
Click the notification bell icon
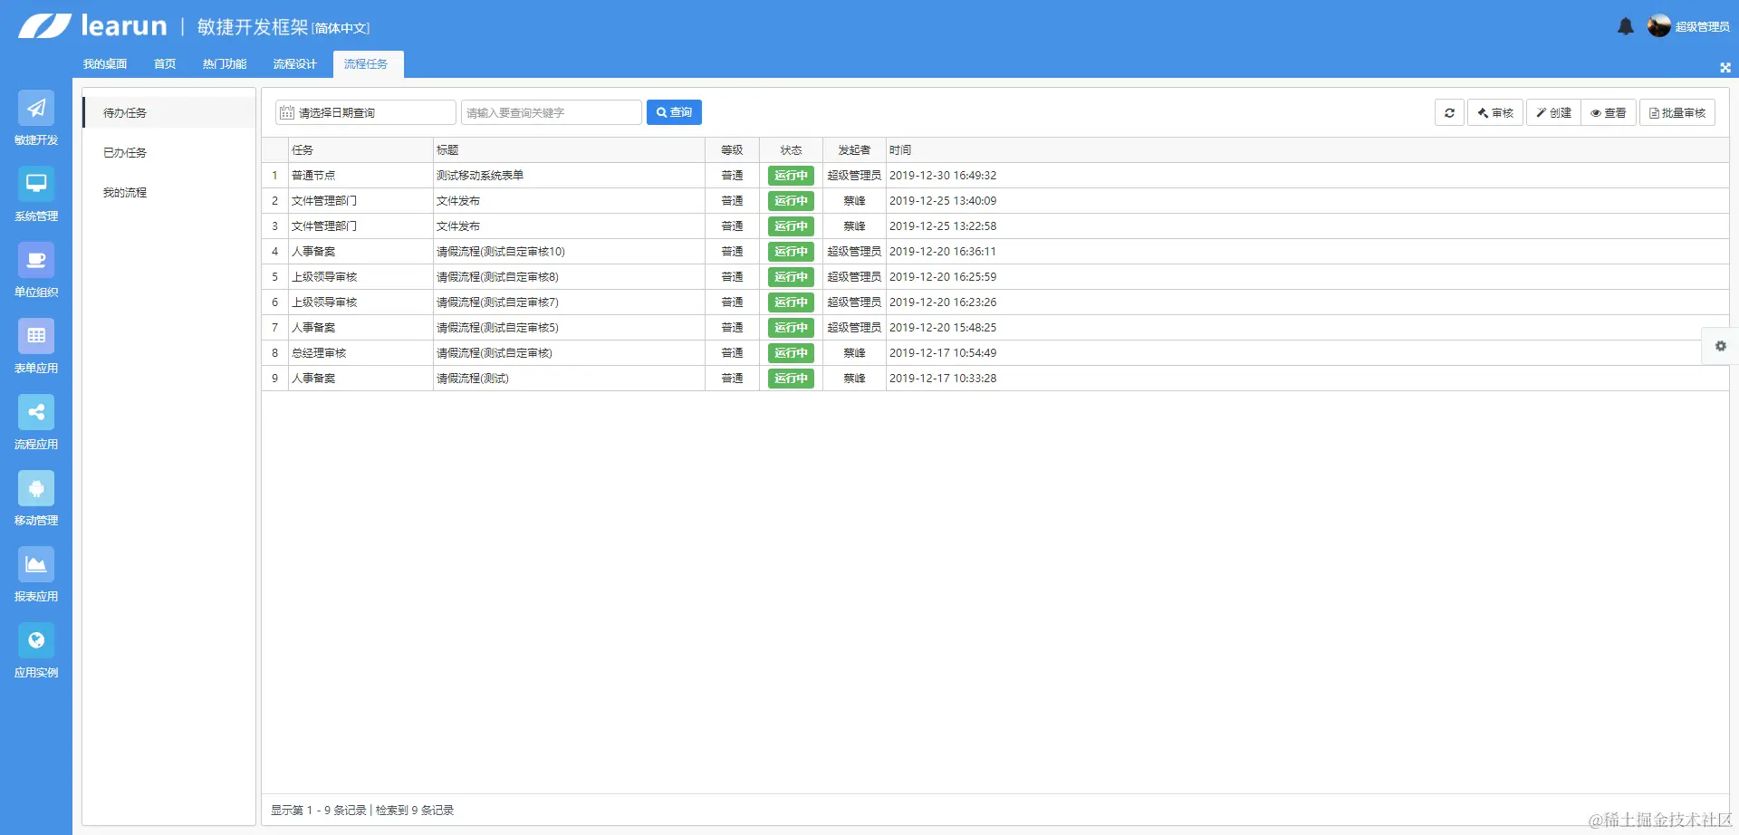1626,26
